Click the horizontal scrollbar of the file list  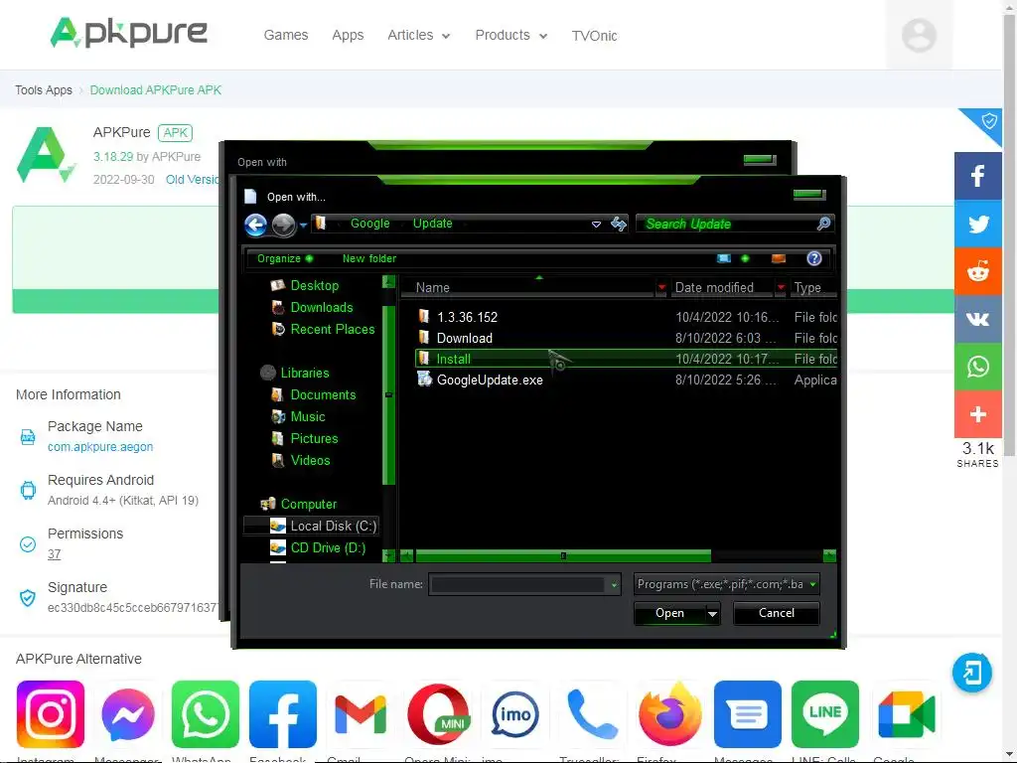[x=563, y=556]
